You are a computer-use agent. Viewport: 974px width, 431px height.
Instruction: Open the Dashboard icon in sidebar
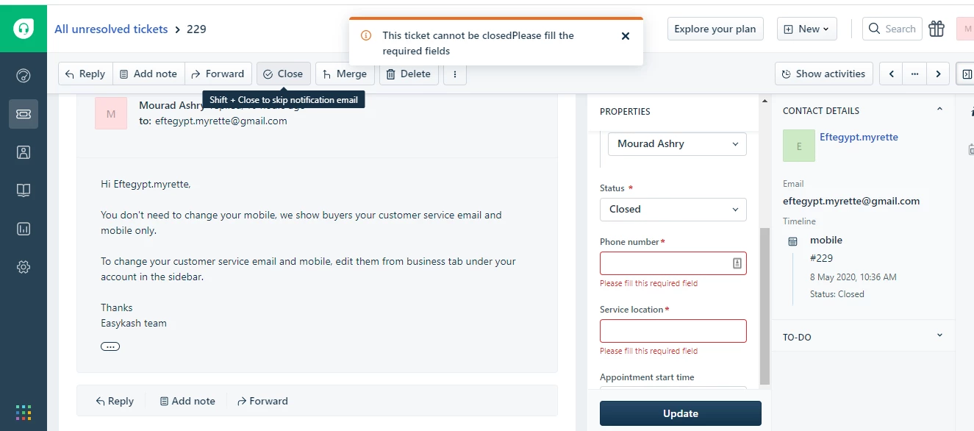24,76
